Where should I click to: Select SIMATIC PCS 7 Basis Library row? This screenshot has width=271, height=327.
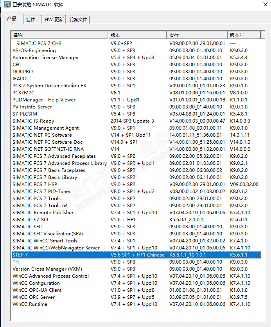pos(136,177)
